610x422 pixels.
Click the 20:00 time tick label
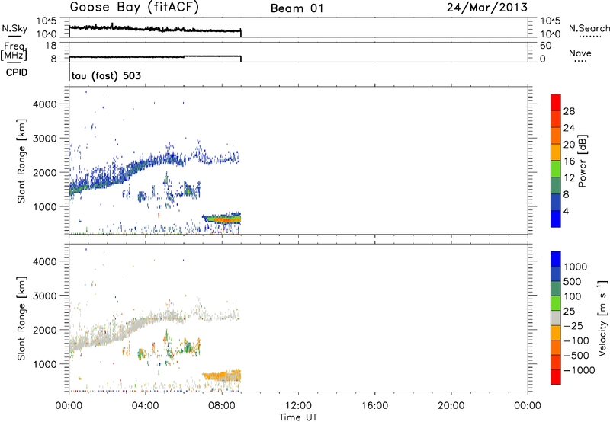[451, 406]
